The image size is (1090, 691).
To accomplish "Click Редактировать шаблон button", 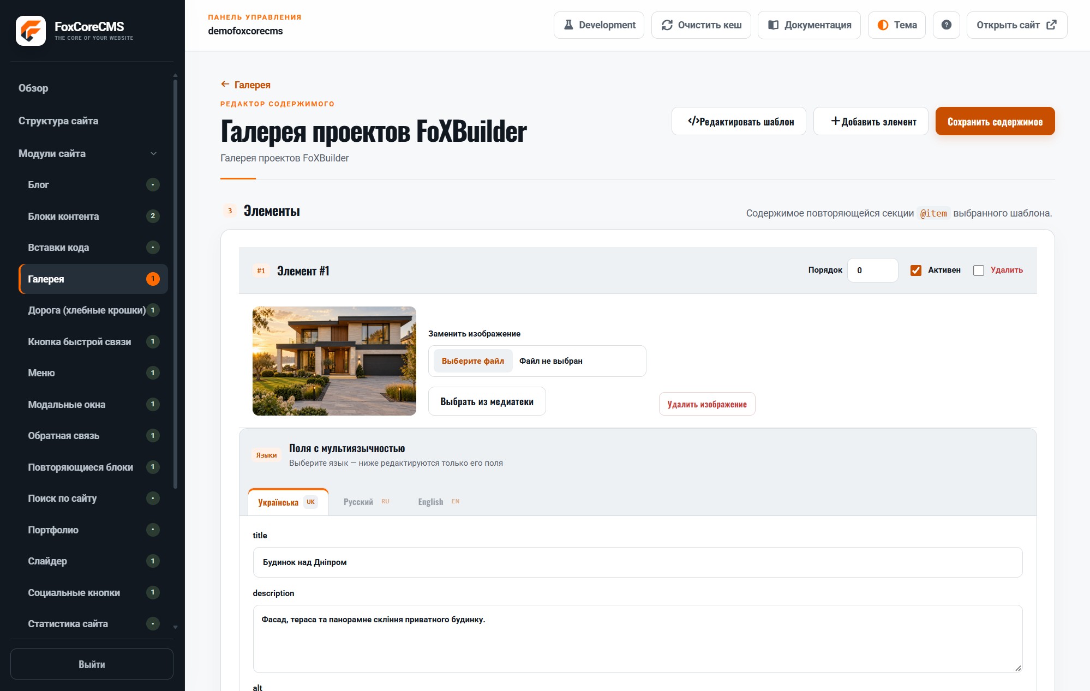I will (x=739, y=121).
